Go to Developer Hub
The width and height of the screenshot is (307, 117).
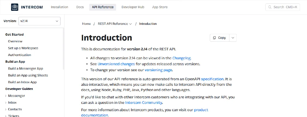tap(133, 7)
